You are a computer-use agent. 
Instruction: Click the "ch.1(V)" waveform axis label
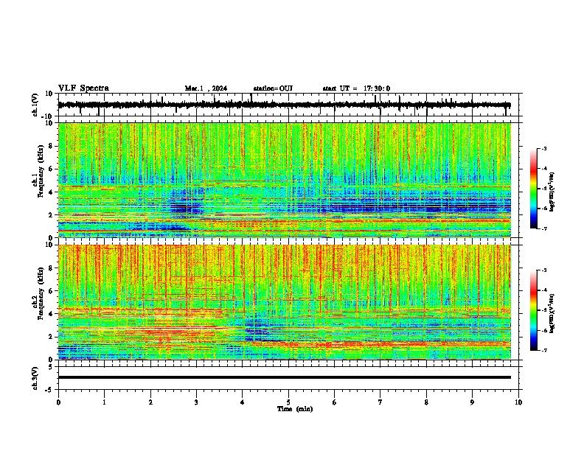35,105
